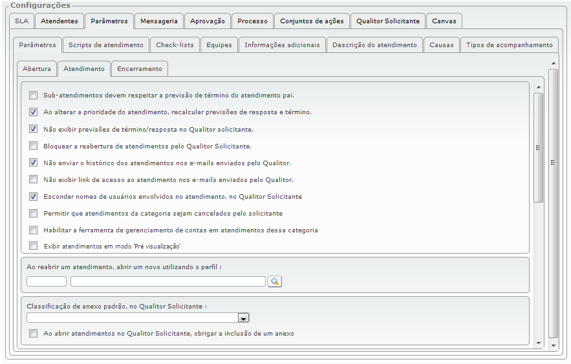Check obrigar a inclusão de um anexo

pyautogui.click(x=33, y=333)
